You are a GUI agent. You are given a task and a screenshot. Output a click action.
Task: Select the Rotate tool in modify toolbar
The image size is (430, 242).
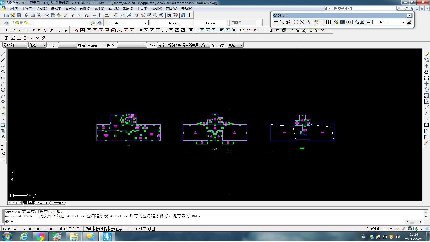pos(427,90)
